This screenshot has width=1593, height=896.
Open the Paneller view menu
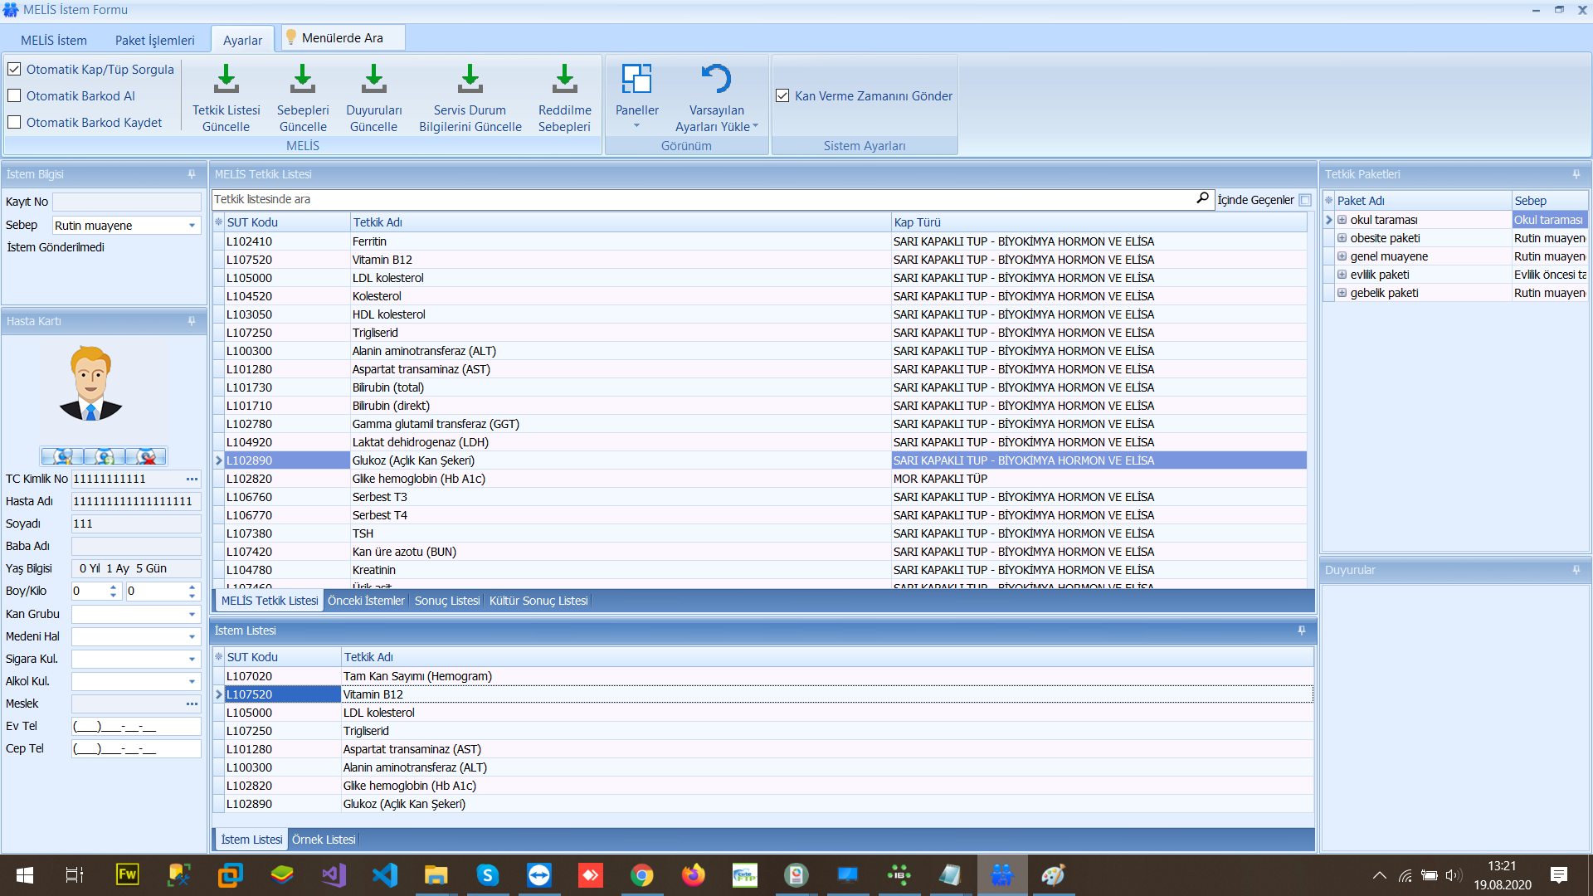[x=637, y=97]
